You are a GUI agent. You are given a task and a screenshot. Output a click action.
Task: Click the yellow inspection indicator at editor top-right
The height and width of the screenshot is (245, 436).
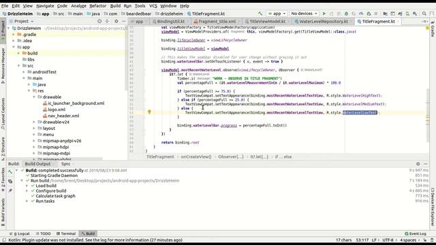pos(427,28)
